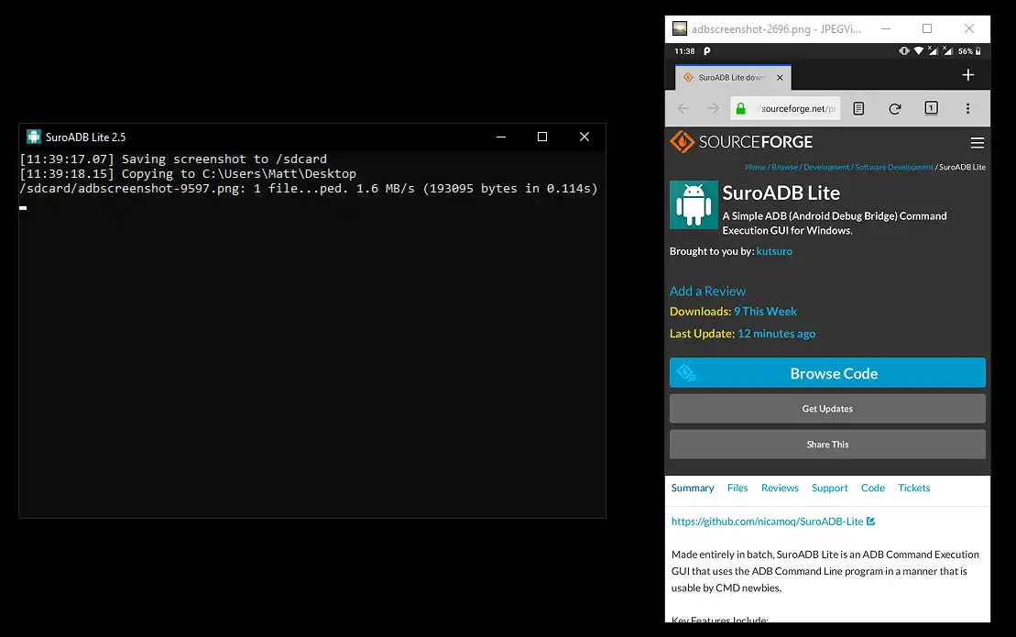Click the SF icon on Browse Code button
This screenshot has height=637, width=1016.
point(686,373)
